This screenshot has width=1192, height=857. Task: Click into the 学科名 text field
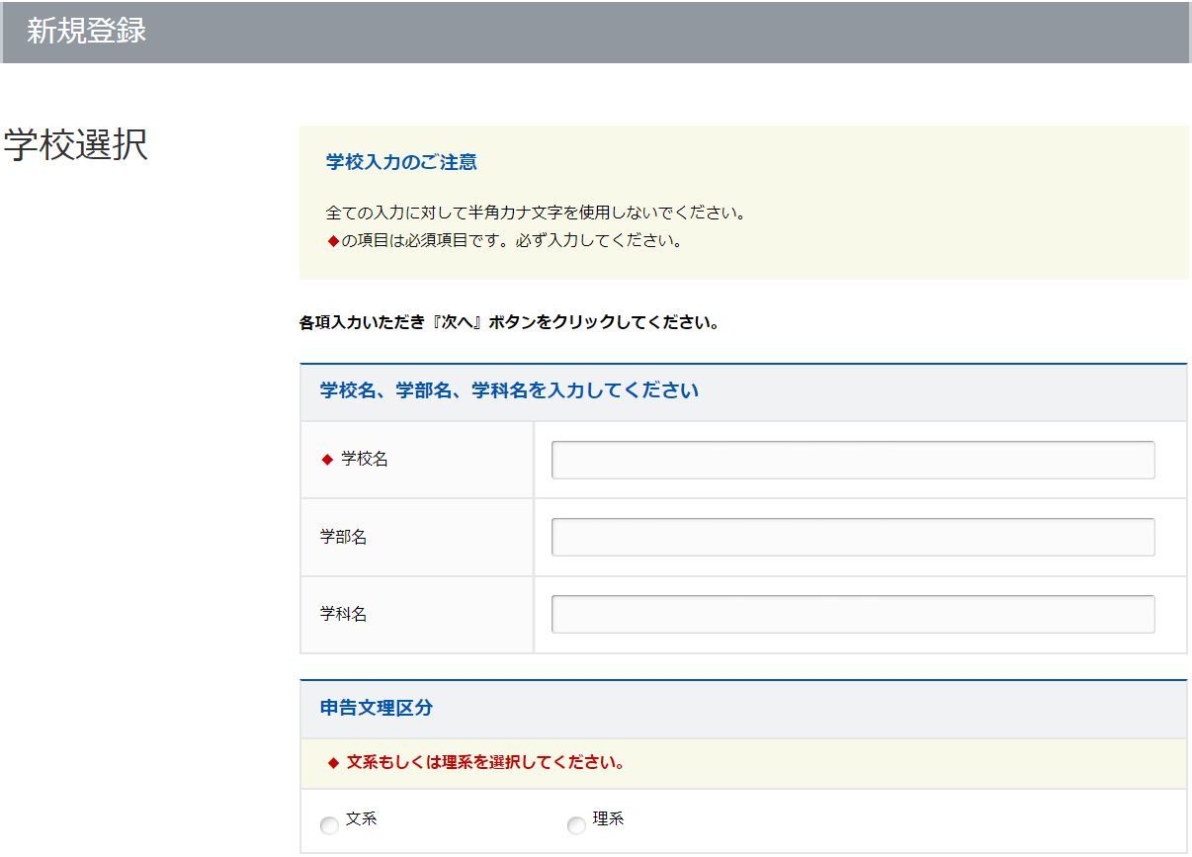[x=852, y=614]
